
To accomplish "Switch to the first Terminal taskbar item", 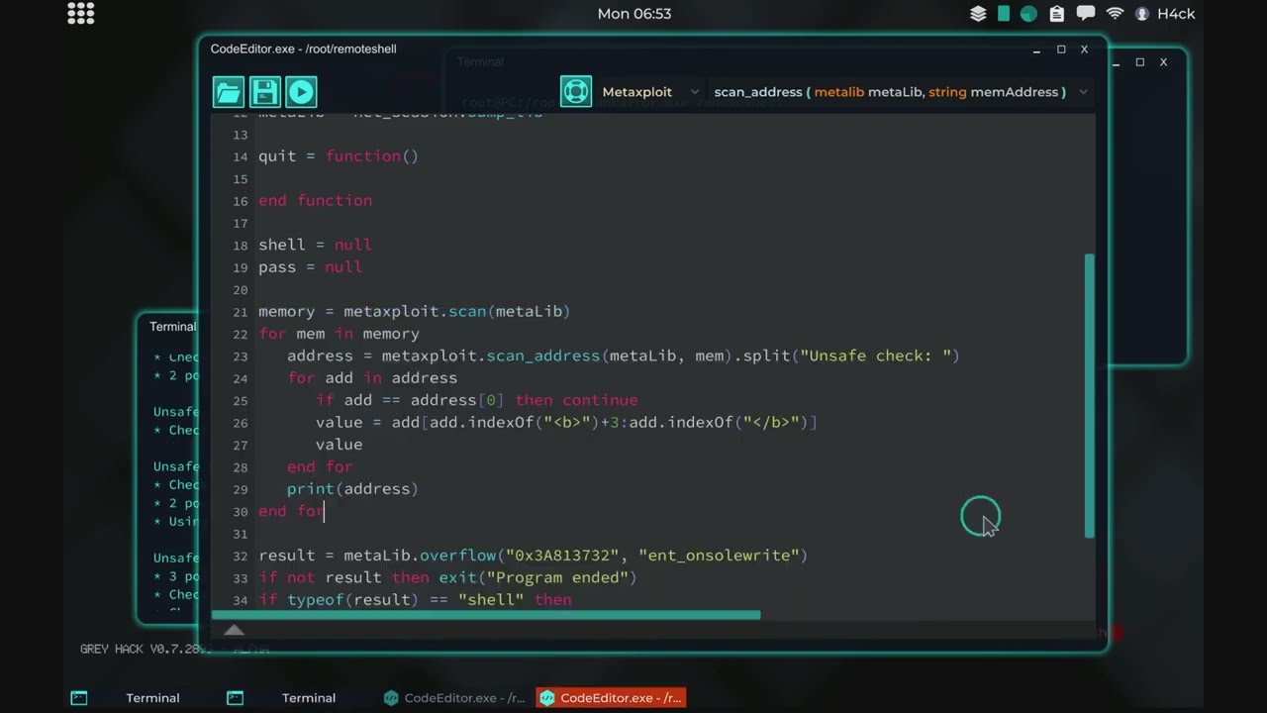I will point(152,698).
